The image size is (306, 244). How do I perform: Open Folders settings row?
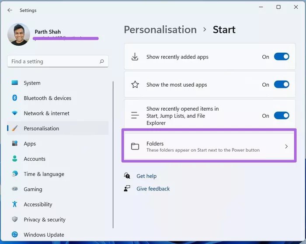209,146
